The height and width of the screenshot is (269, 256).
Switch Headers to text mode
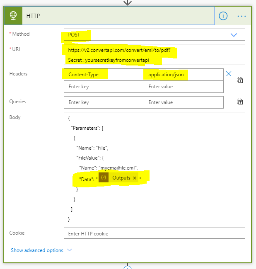(x=240, y=80)
